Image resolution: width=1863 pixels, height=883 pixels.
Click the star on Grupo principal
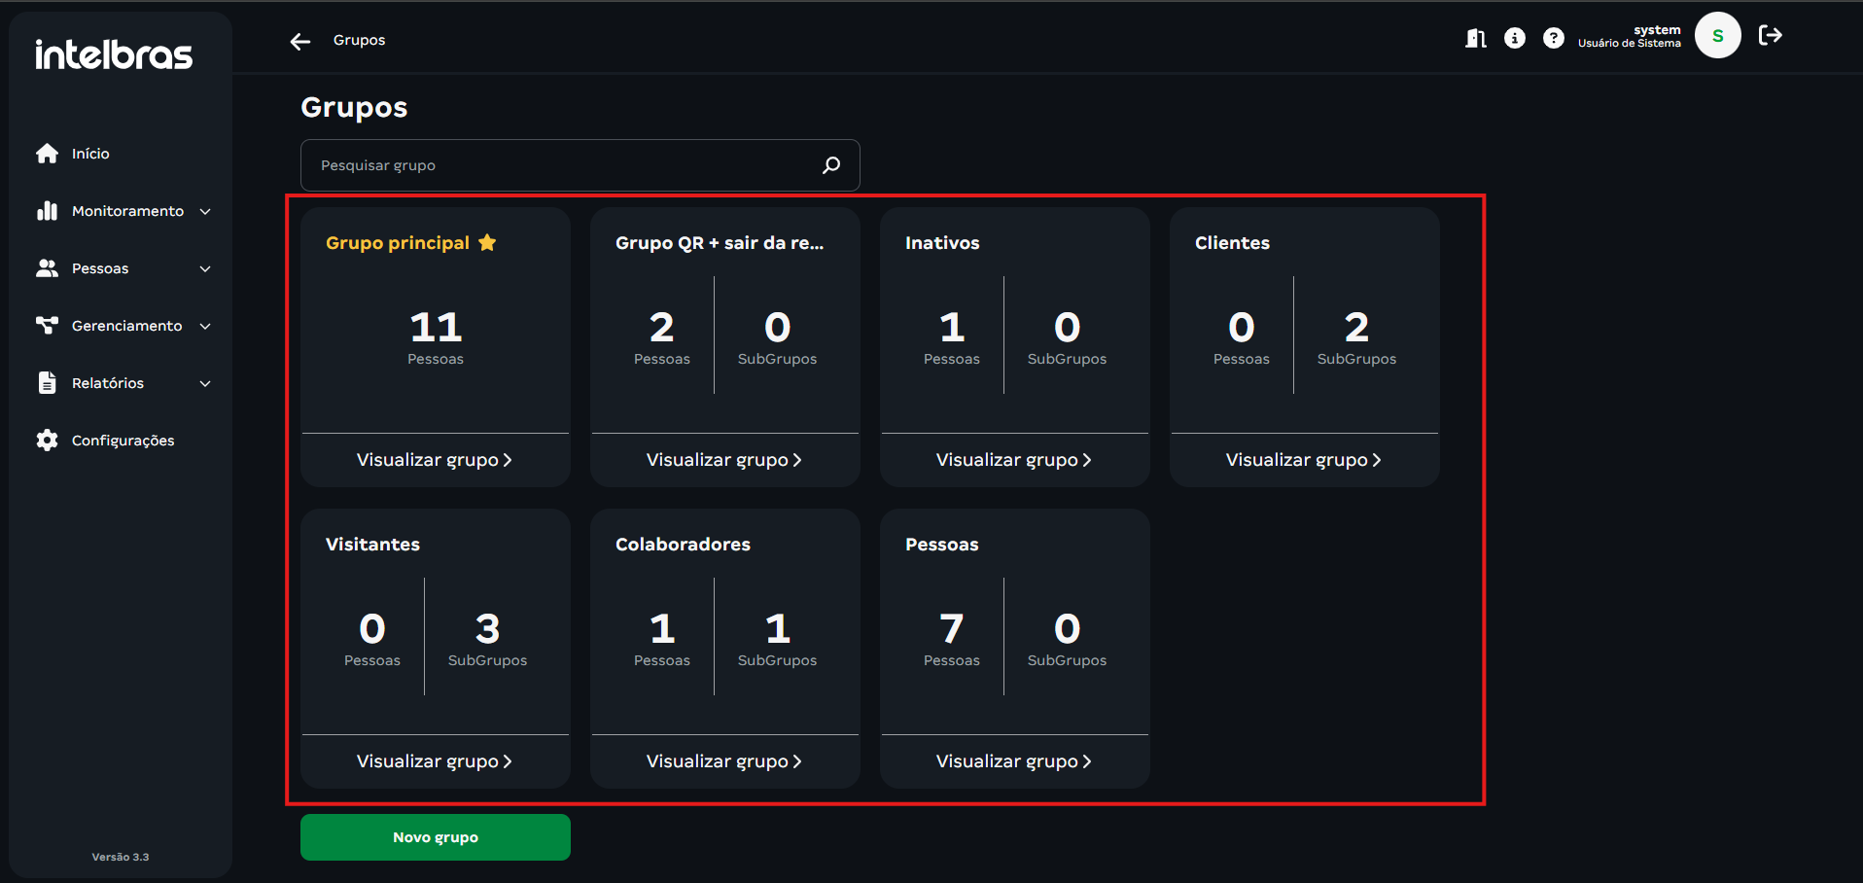click(x=487, y=243)
